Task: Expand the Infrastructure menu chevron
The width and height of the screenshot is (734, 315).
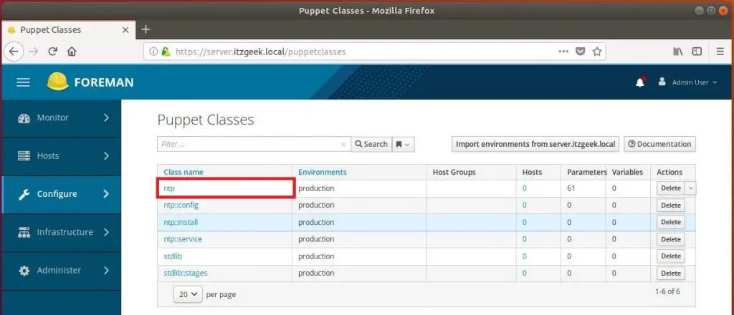Action: click(x=106, y=232)
